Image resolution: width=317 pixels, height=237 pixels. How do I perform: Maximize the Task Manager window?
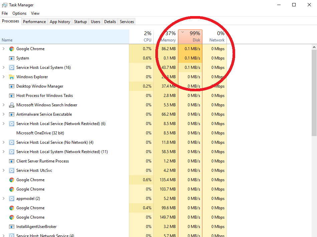click(294, 5)
